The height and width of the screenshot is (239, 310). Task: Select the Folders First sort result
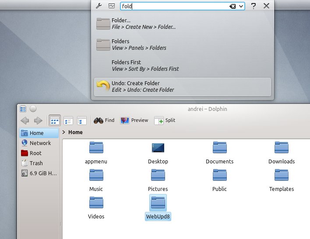[145, 66]
